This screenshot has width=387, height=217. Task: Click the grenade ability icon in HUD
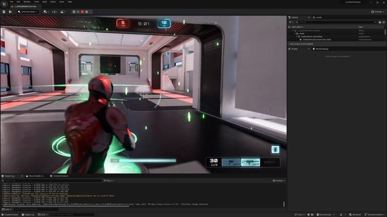pyautogui.click(x=275, y=149)
